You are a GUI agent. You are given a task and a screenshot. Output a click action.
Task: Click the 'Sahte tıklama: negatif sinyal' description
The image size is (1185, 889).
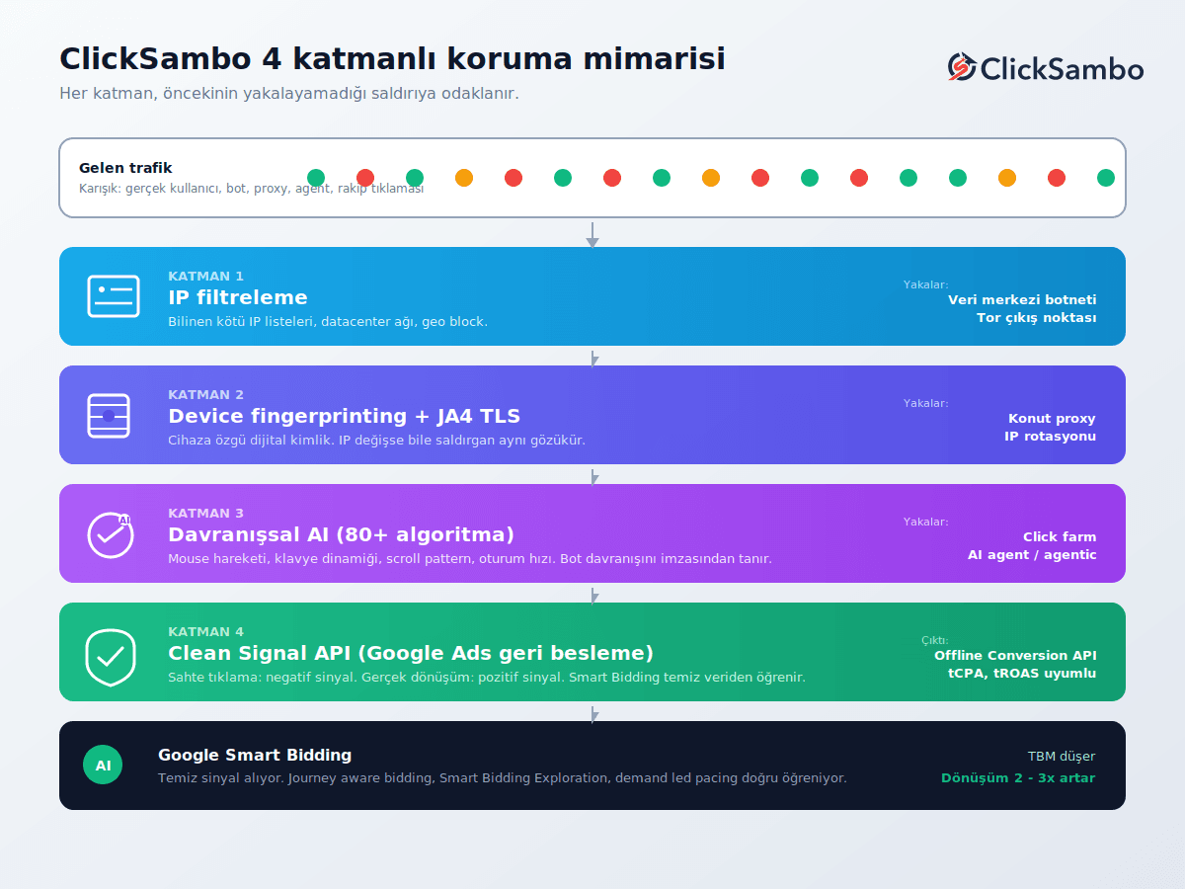pyautogui.click(x=487, y=678)
